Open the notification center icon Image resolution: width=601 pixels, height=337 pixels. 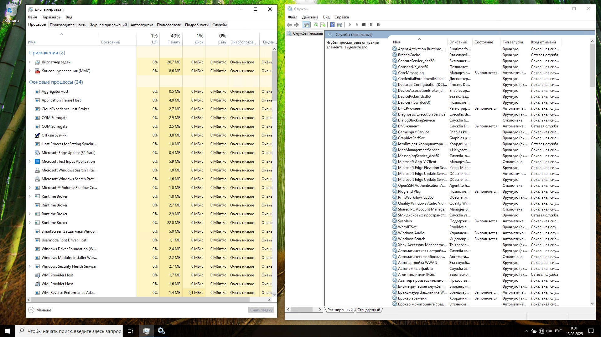pyautogui.click(x=591, y=331)
